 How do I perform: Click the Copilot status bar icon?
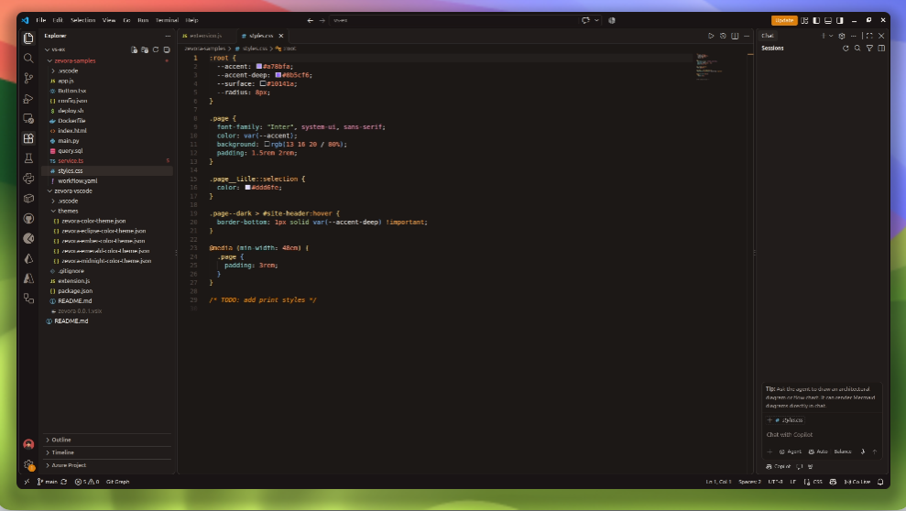[x=833, y=482]
